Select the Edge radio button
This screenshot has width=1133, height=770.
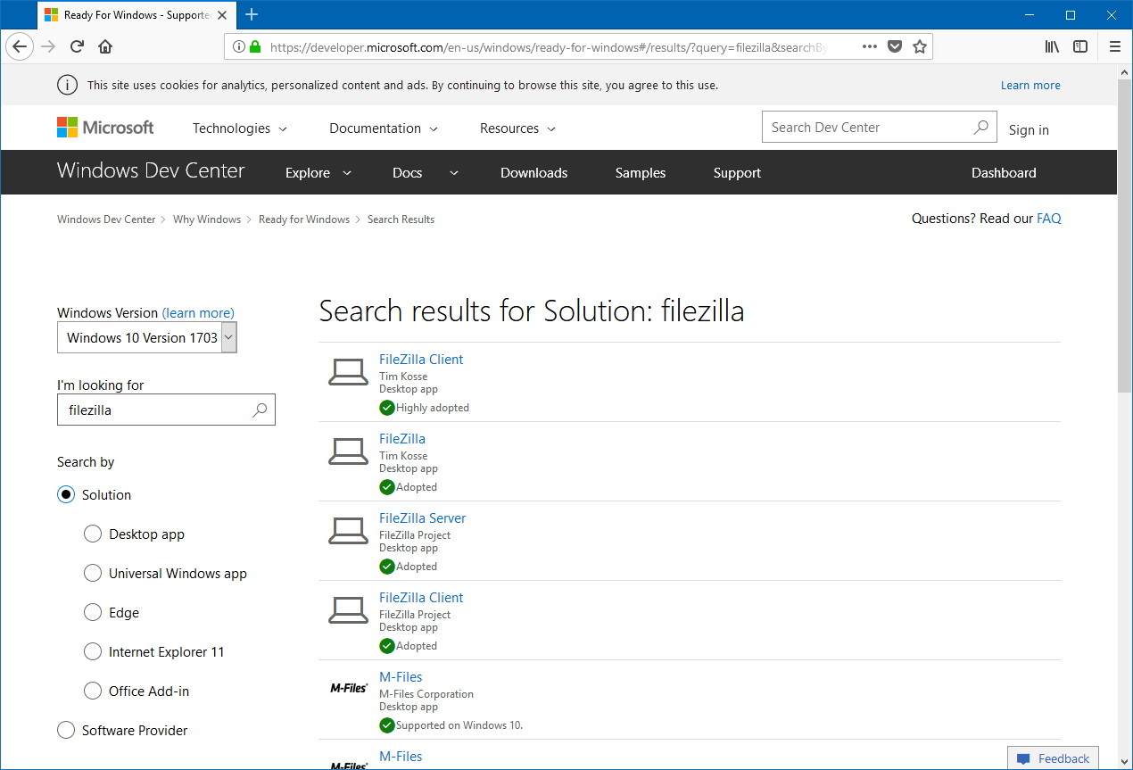coord(93,612)
